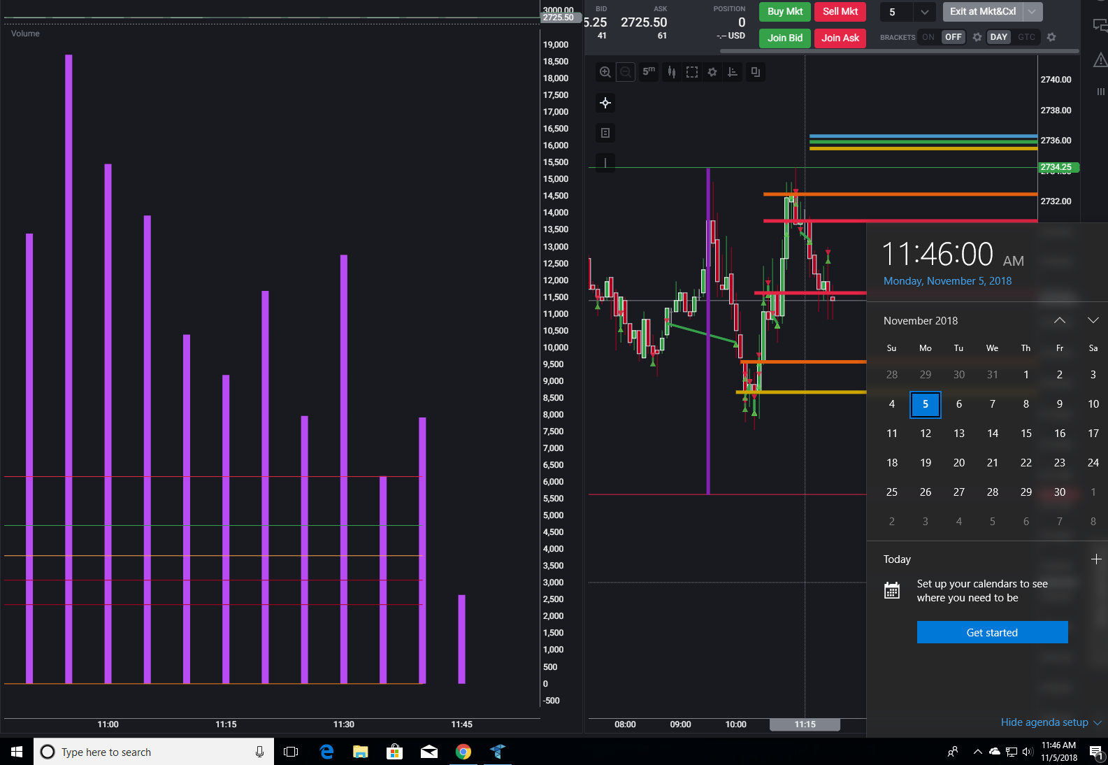Pop out the chart into a new window
Screen dimensions: 1108x765
pyautogui.click(x=756, y=72)
